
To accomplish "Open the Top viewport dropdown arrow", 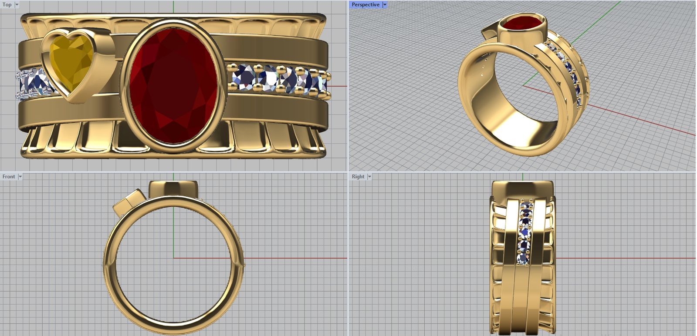I will (x=17, y=5).
